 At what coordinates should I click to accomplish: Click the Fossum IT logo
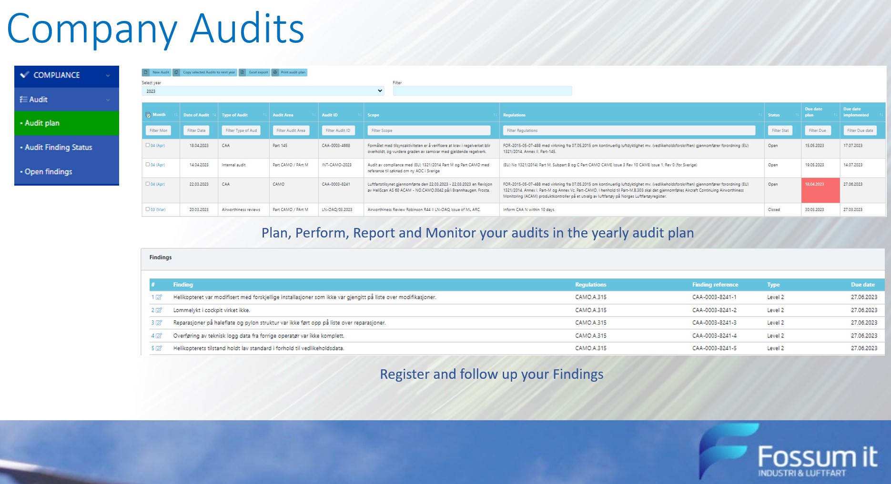coord(789,452)
